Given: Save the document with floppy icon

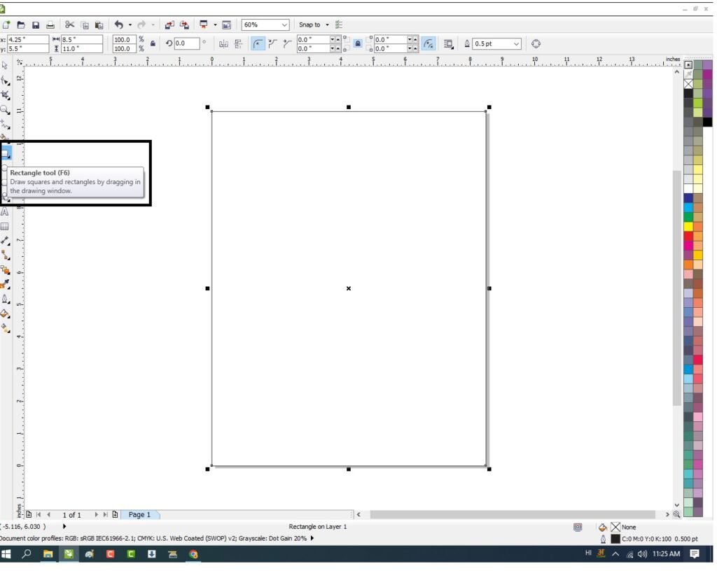Looking at the screenshot, I should click(36, 24).
